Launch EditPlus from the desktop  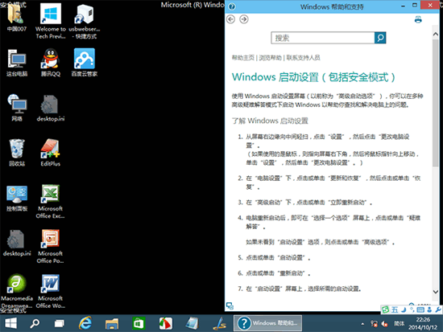point(51,153)
